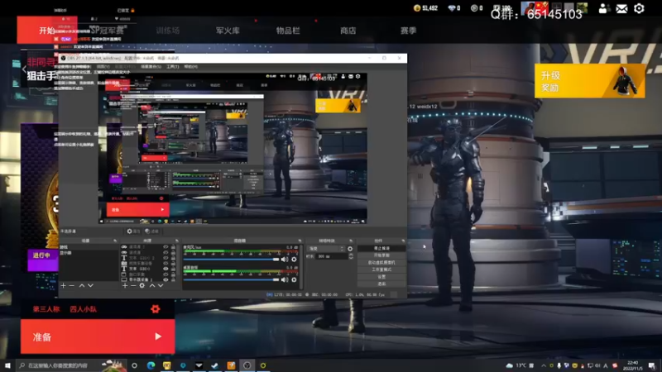Open OBS Studio icon in the Windows taskbar

(x=247, y=365)
